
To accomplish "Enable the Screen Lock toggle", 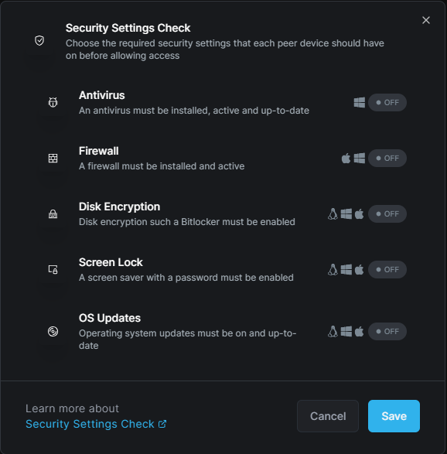I will 387,270.
